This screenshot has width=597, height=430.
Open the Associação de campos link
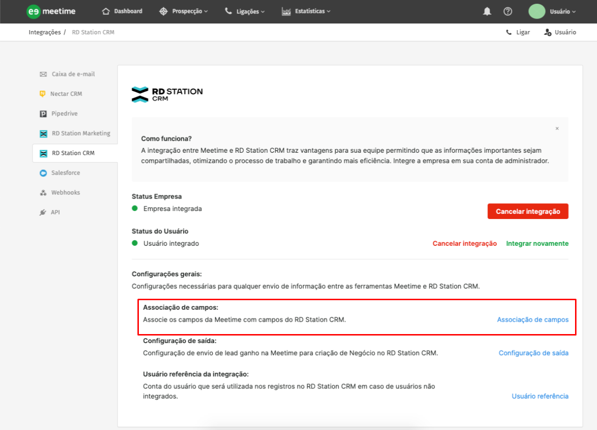pos(533,320)
